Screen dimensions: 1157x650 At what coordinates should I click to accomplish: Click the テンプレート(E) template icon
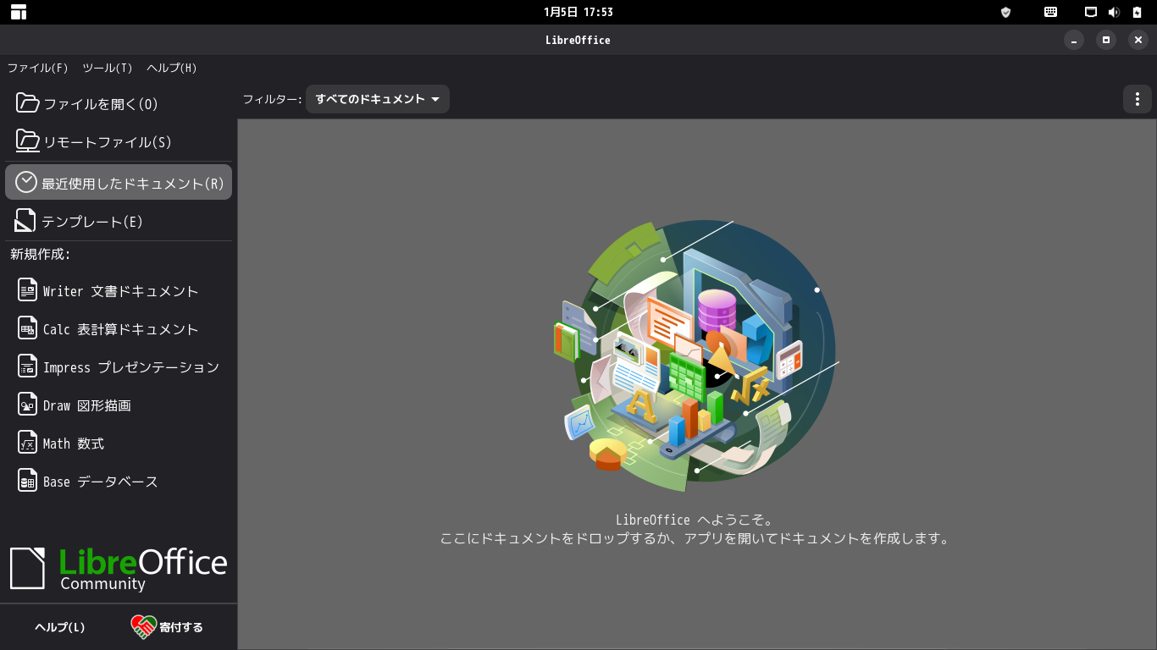coord(26,221)
